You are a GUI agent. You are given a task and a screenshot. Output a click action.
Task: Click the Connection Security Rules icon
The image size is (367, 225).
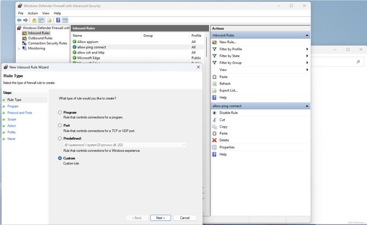pyautogui.click(x=24, y=43)
